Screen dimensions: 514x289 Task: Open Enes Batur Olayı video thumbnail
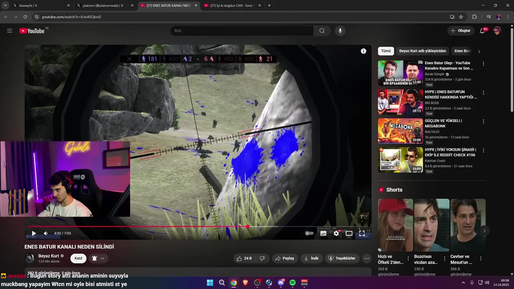point(400,73)
